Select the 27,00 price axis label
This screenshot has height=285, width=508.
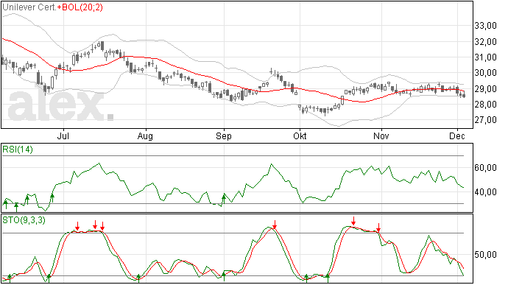(486, 120)
